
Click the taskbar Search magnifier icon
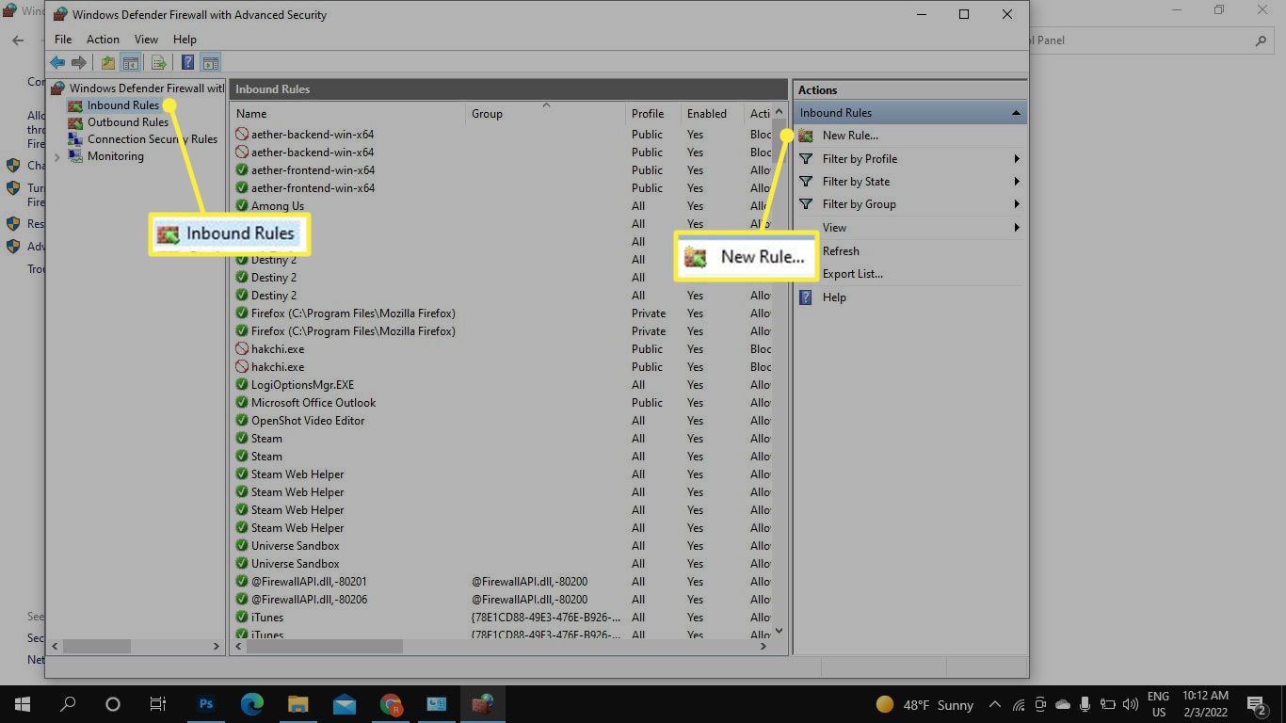(68, 704)
